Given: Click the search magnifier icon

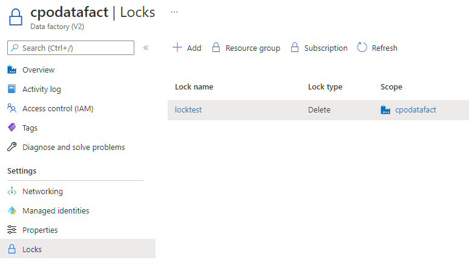Looking at the screenshot, I should pyautogui.click(x=15, y=48).
